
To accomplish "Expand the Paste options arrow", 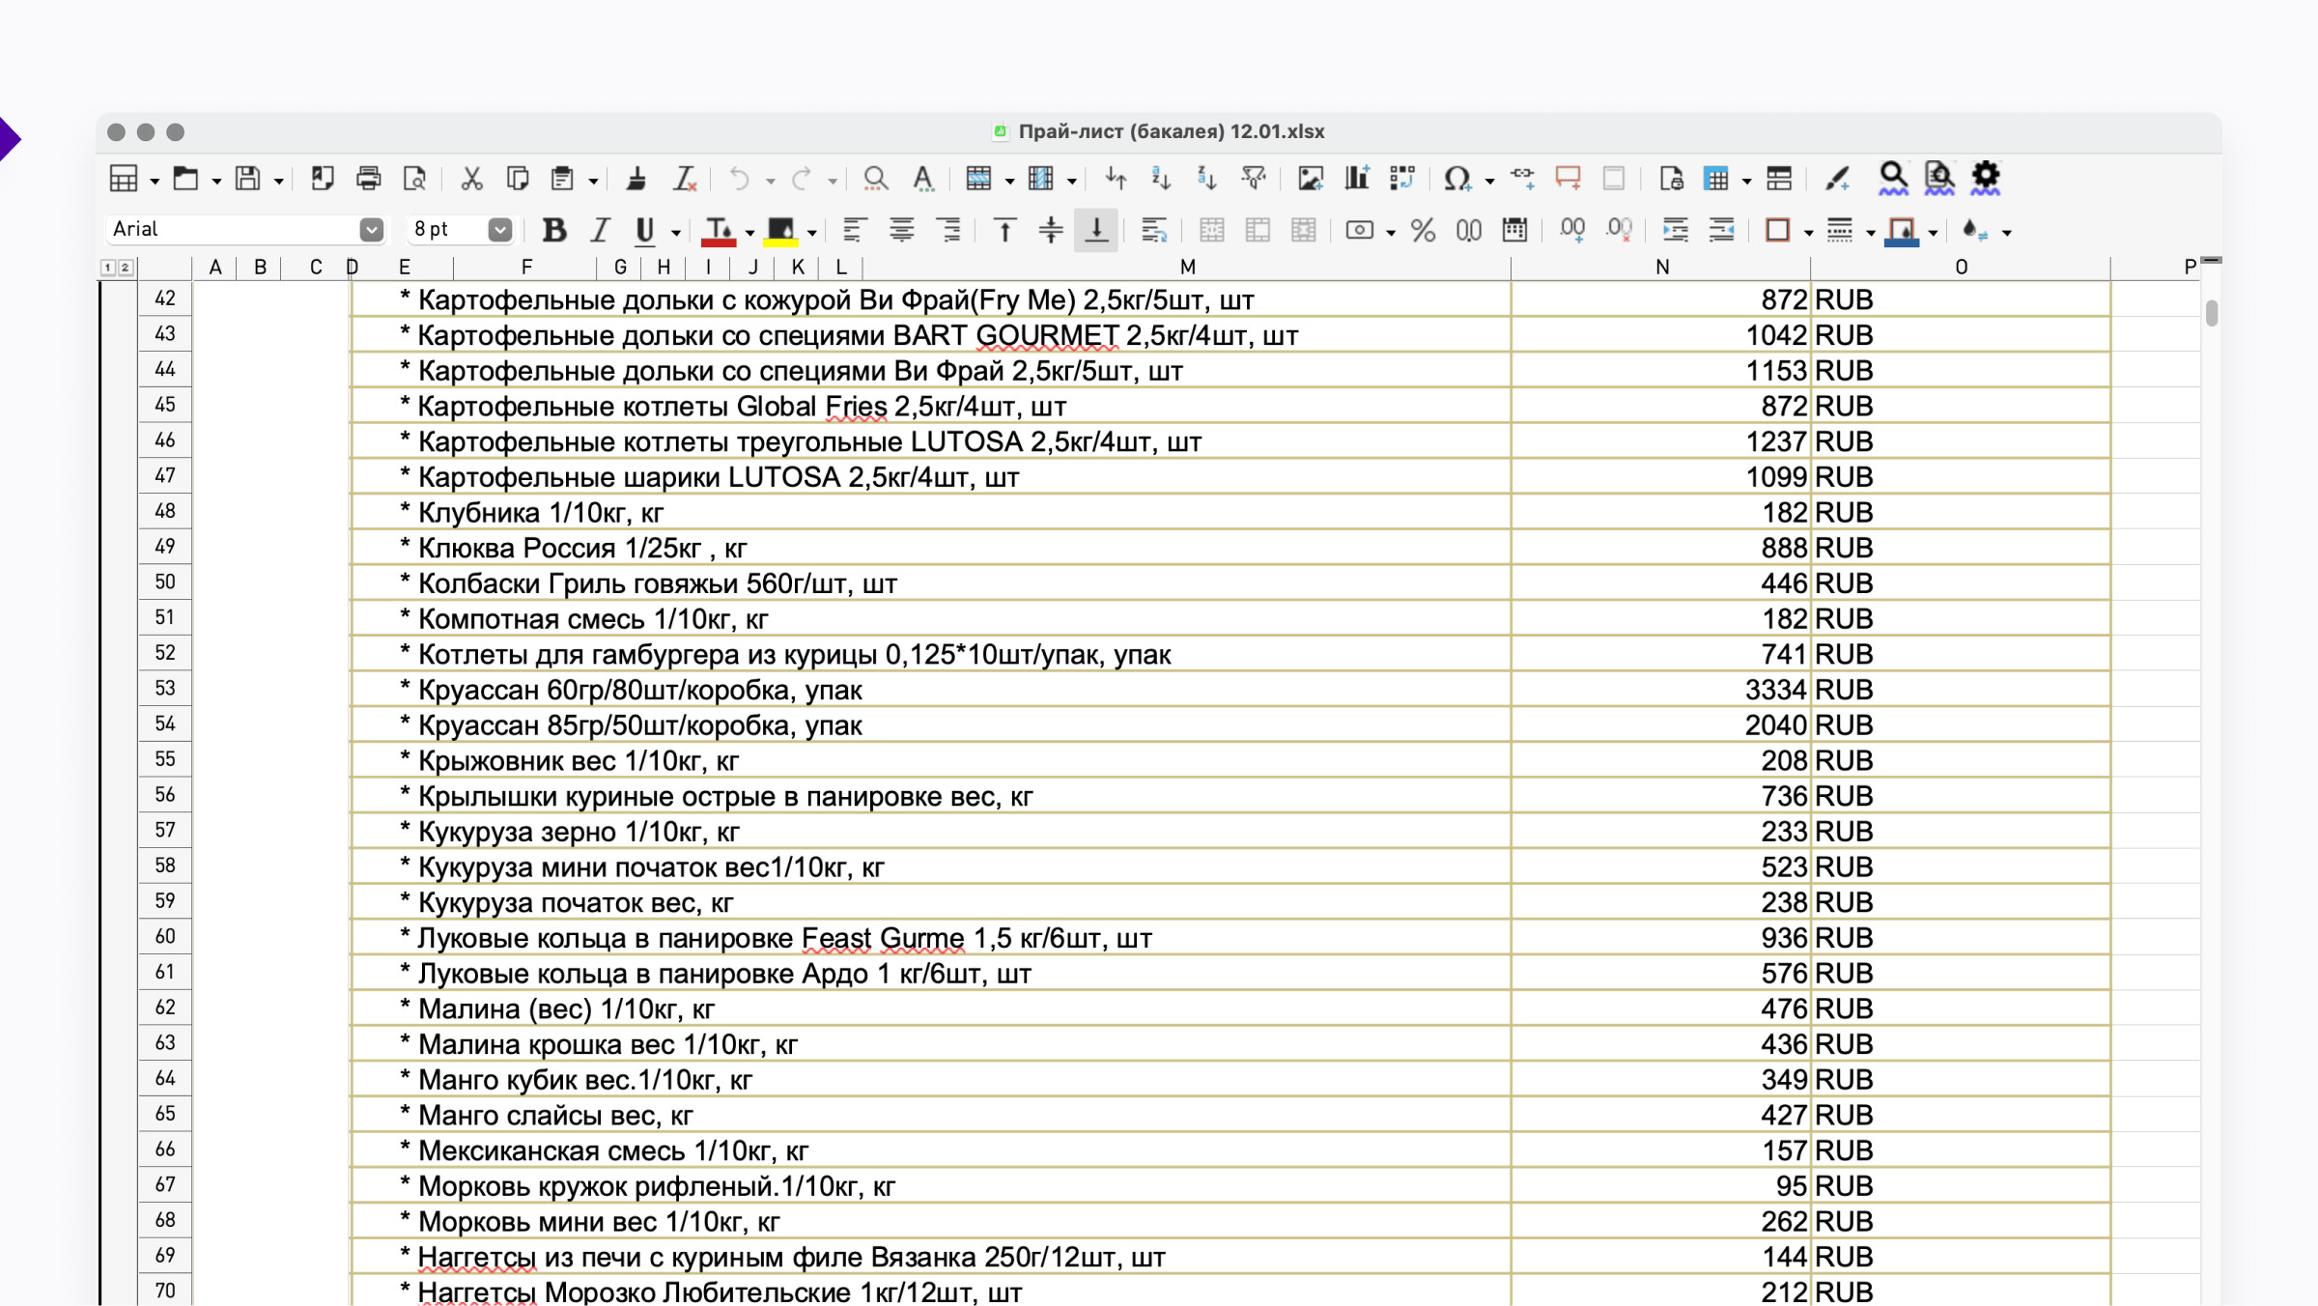I will (593, 181).
